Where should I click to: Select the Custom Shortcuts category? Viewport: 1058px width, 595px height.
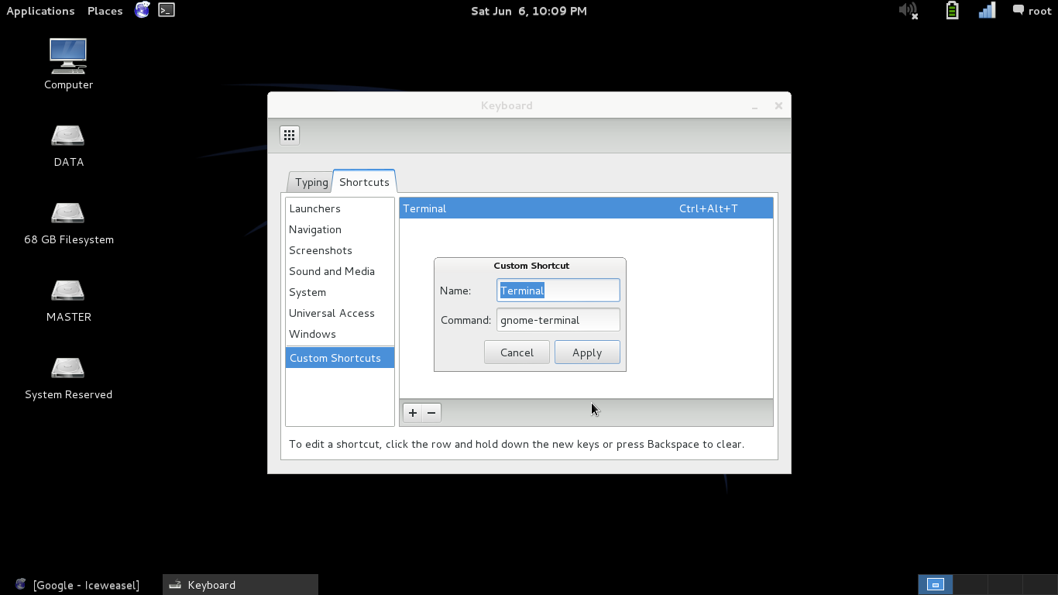(335, 357)
